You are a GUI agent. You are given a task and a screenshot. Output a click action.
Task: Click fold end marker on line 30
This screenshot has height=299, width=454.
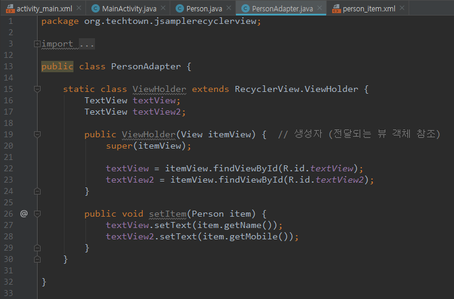[37, 259]
